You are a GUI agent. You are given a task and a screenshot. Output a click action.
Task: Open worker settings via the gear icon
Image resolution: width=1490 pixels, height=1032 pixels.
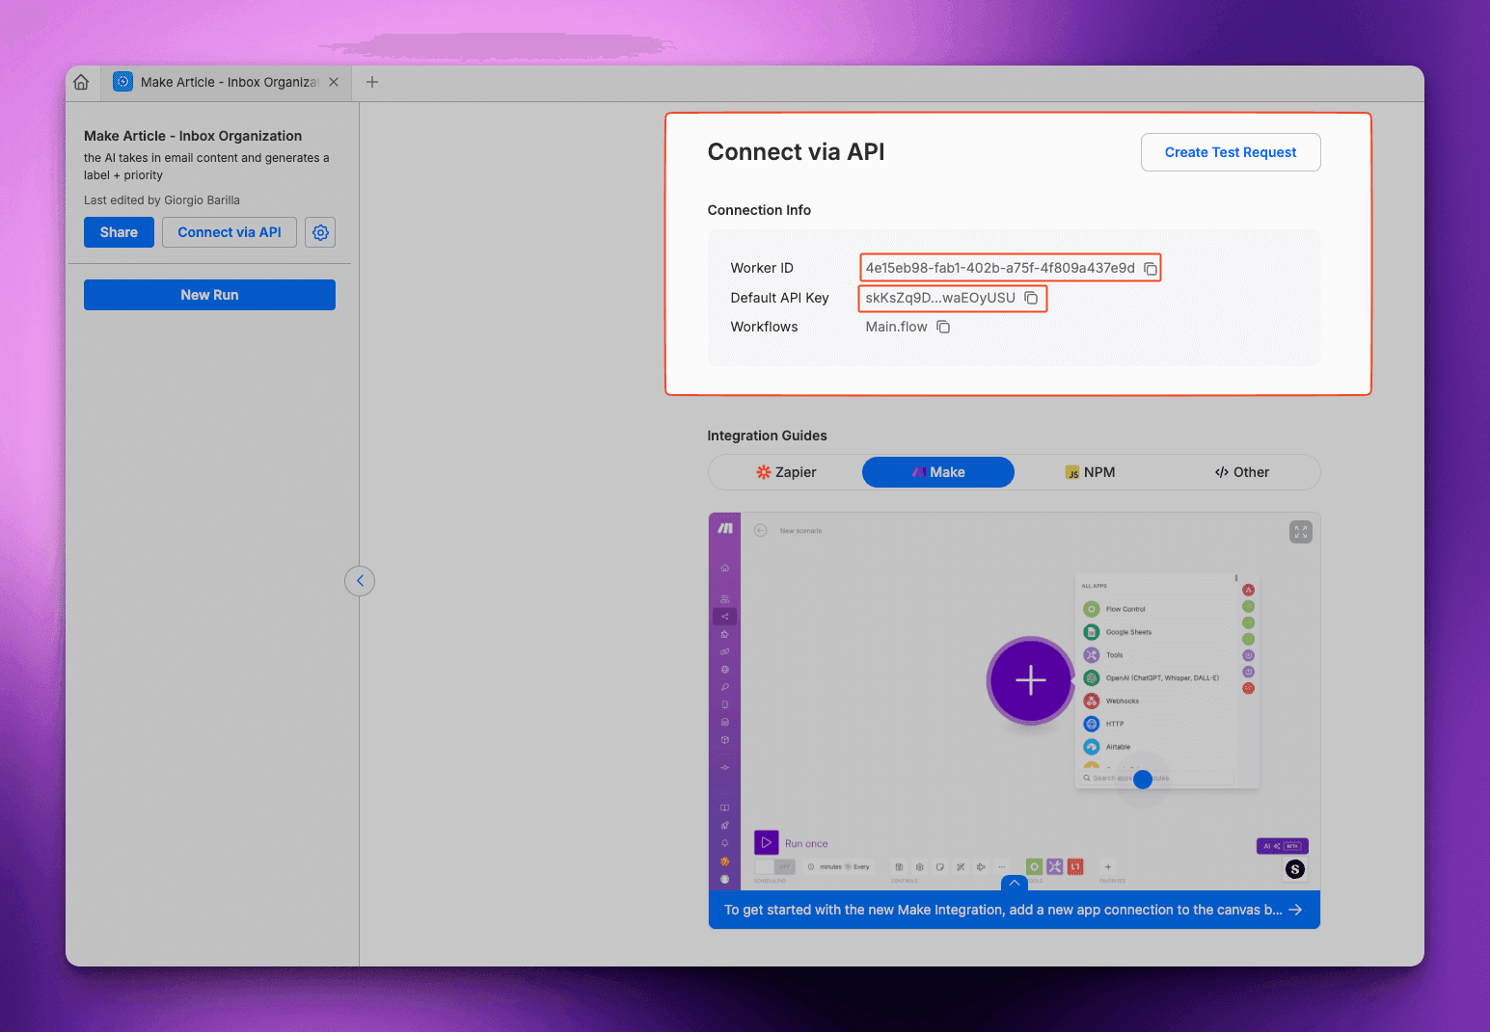[320, 232]
